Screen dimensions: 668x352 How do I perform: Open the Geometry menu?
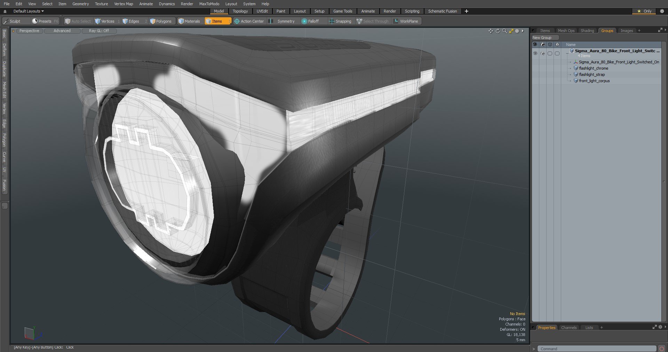pos(80,4)
